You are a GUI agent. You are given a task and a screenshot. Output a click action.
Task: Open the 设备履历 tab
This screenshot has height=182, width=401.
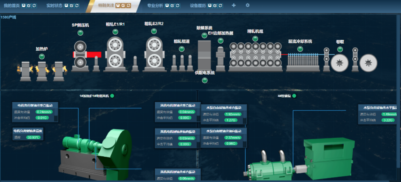198,6
